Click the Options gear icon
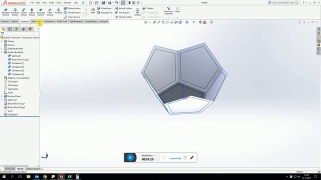The height and width of the screenshot is (180, 321). point(138,2)
